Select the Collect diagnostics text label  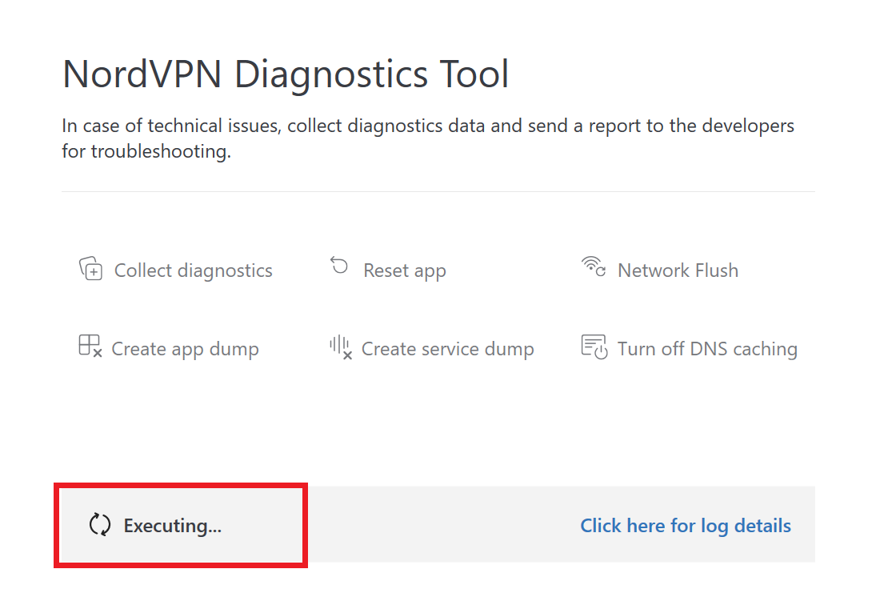[193, 270]
